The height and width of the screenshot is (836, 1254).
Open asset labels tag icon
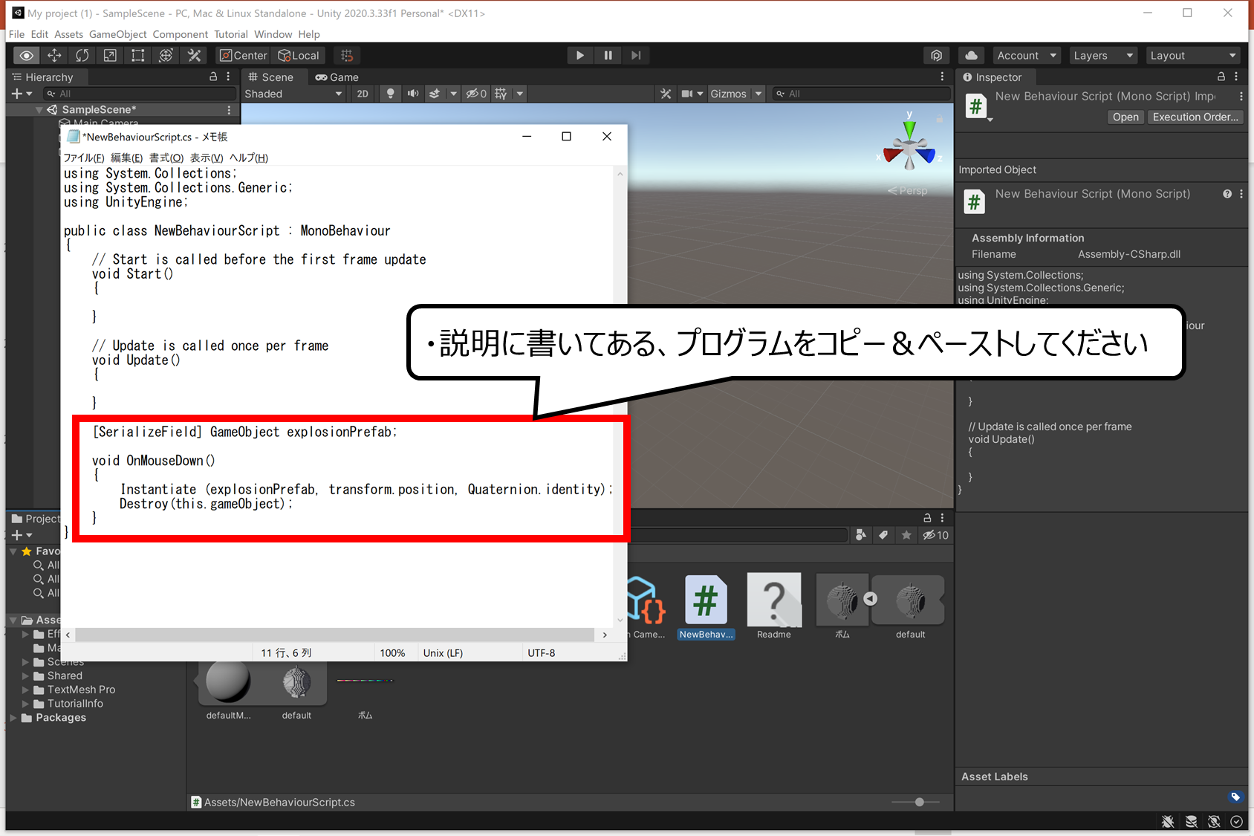click(1235, 797)
